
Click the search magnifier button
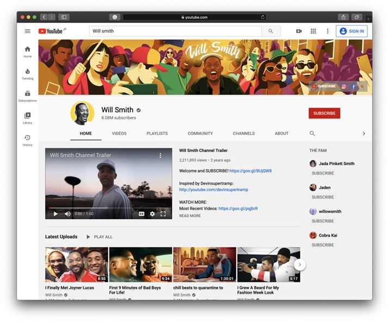coord(270,31)
